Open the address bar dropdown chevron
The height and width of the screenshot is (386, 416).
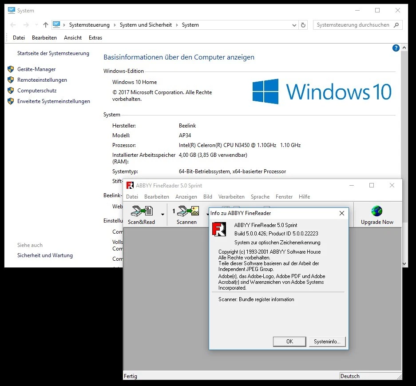pos(294,25)
